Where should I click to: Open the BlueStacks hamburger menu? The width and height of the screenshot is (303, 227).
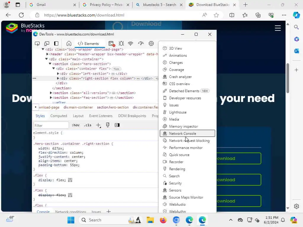278,28
